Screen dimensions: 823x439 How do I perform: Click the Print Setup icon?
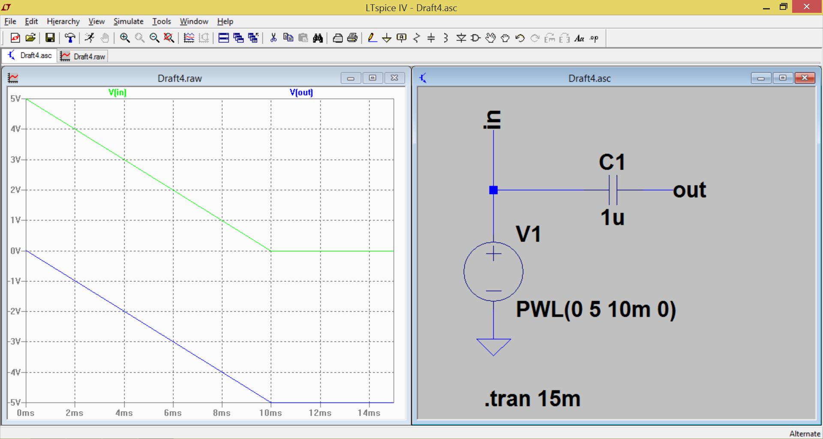click(338, 38)
